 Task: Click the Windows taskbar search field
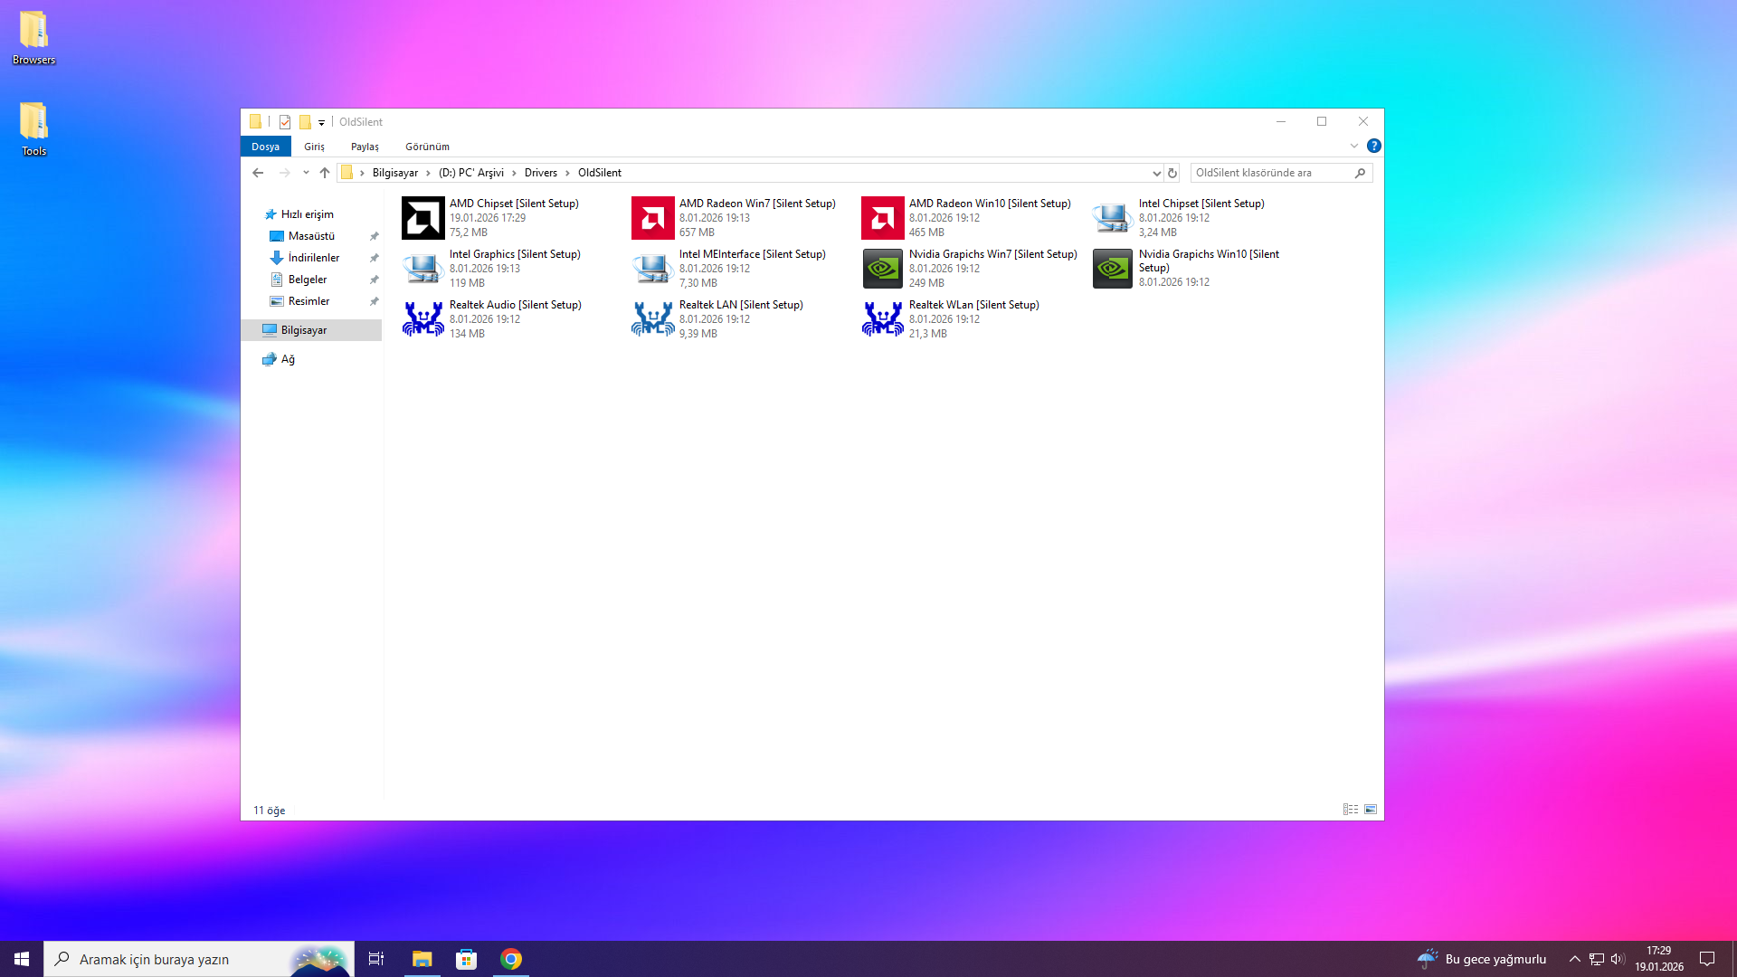click(199, 959)
